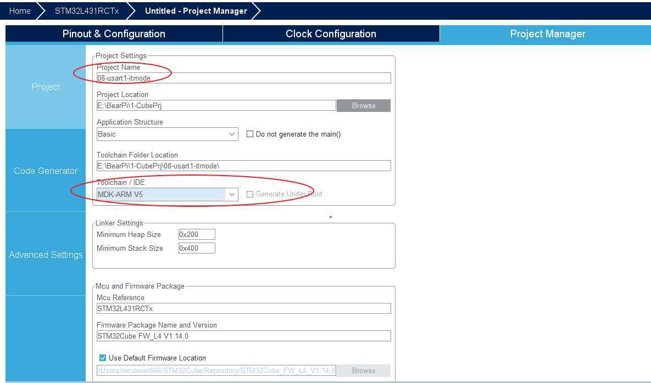The height and width of the screenshot is (383, 651).
Task: Select Untitled - Project Manager breadcrumb
Action: [x=196, y=11]
